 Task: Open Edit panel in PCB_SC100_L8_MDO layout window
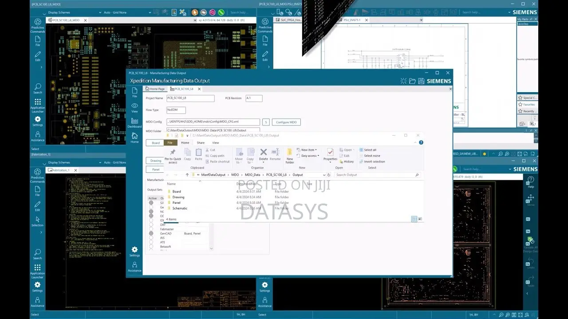pos(37,56)
